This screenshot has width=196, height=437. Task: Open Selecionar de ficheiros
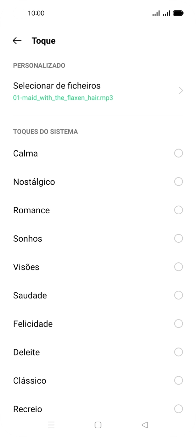tap(57, 86)
